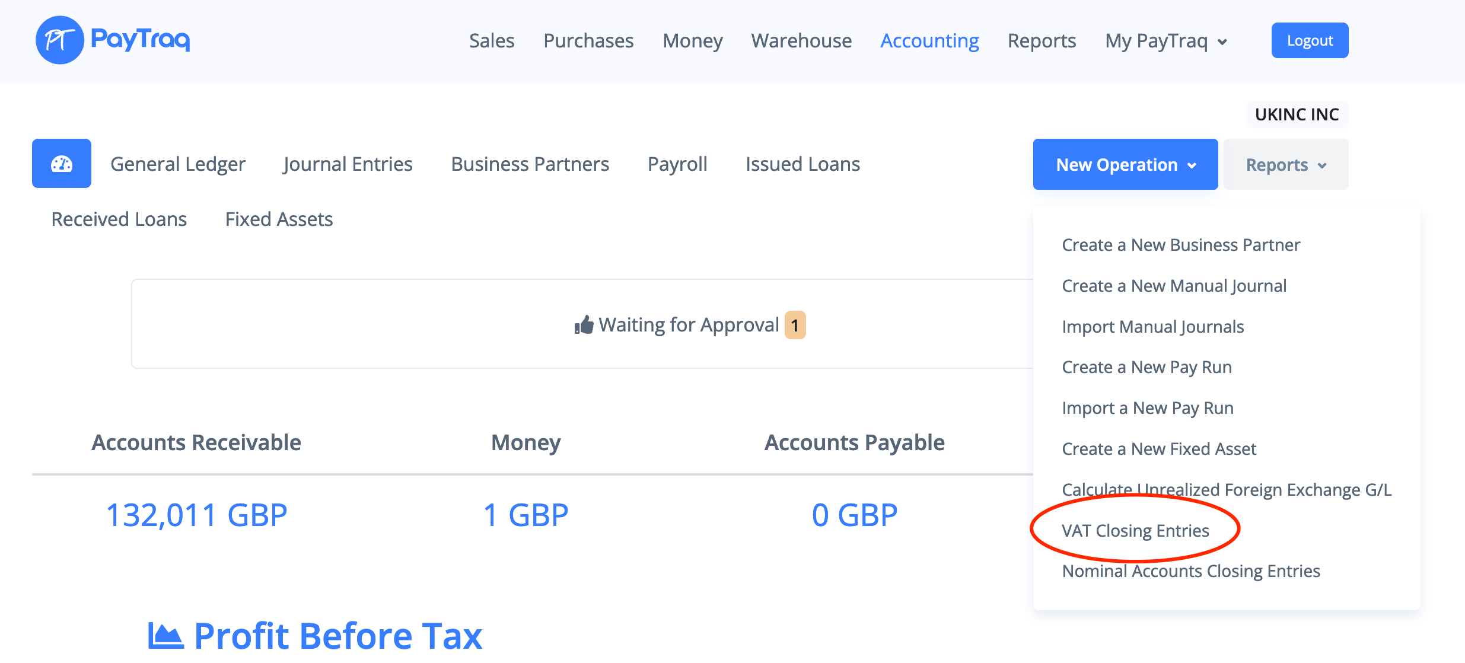The height and width of the screenshot is (663, 1465).
Task: Click the PayTraq logo icon
Action: click(x=60, y=40)
